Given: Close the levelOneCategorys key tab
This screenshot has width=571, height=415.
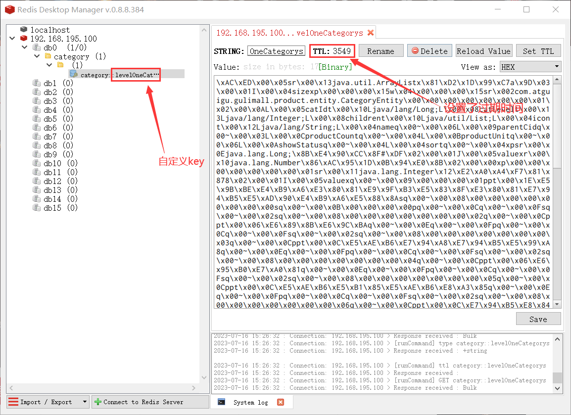Looking at the screenshot, I should tap(370, 33).
